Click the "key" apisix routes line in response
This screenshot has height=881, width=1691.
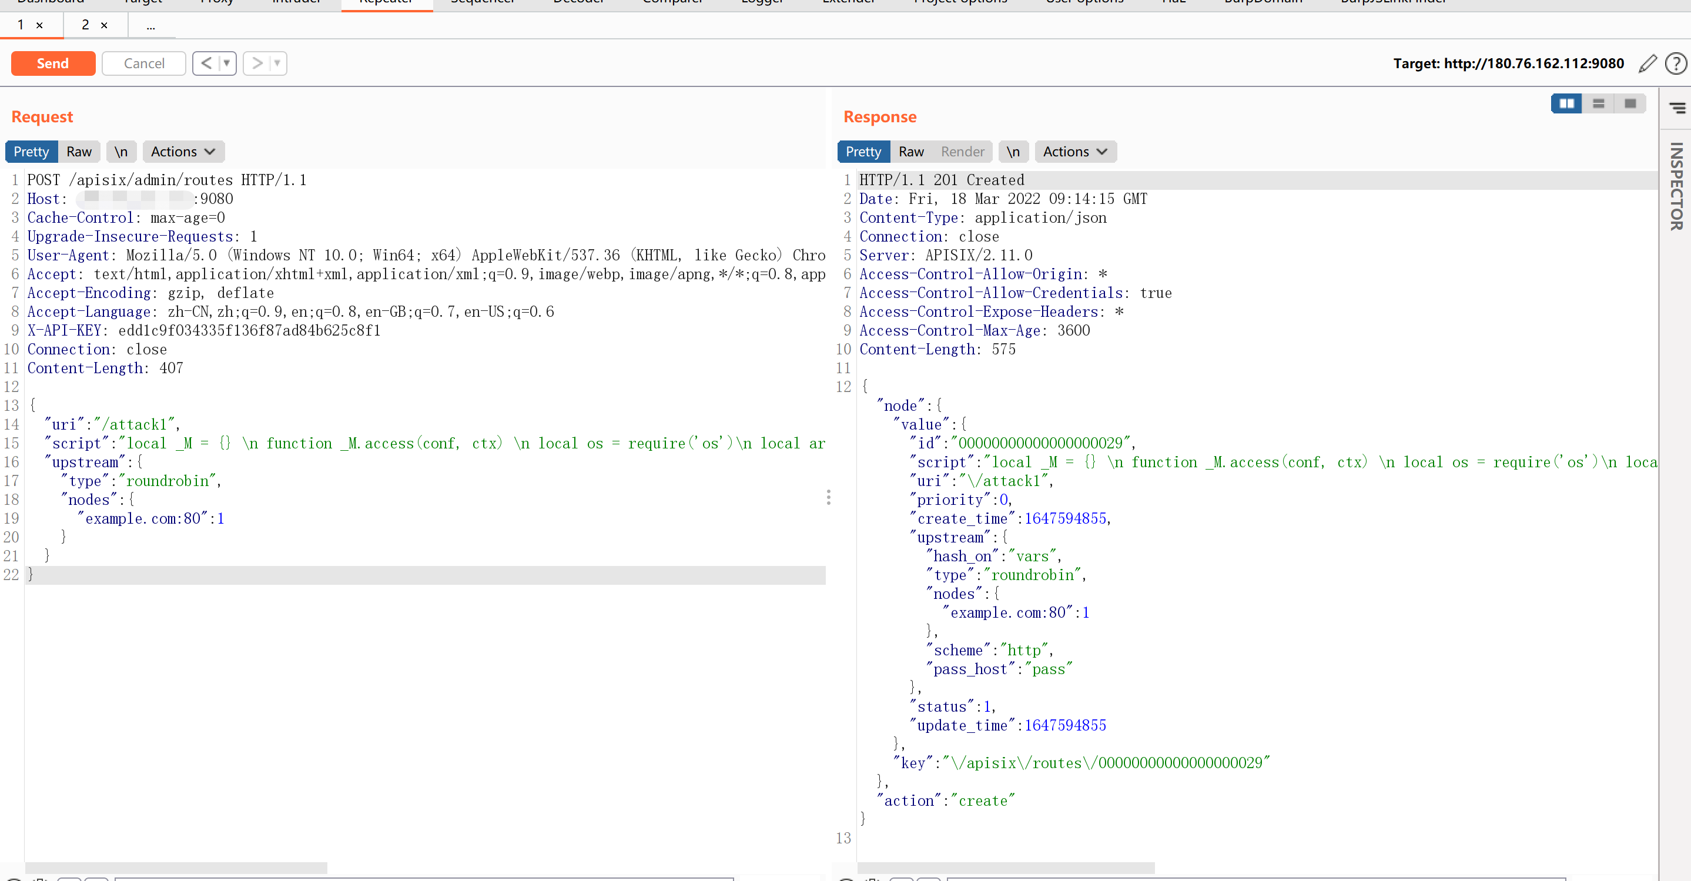click(x=1081, y=763)
